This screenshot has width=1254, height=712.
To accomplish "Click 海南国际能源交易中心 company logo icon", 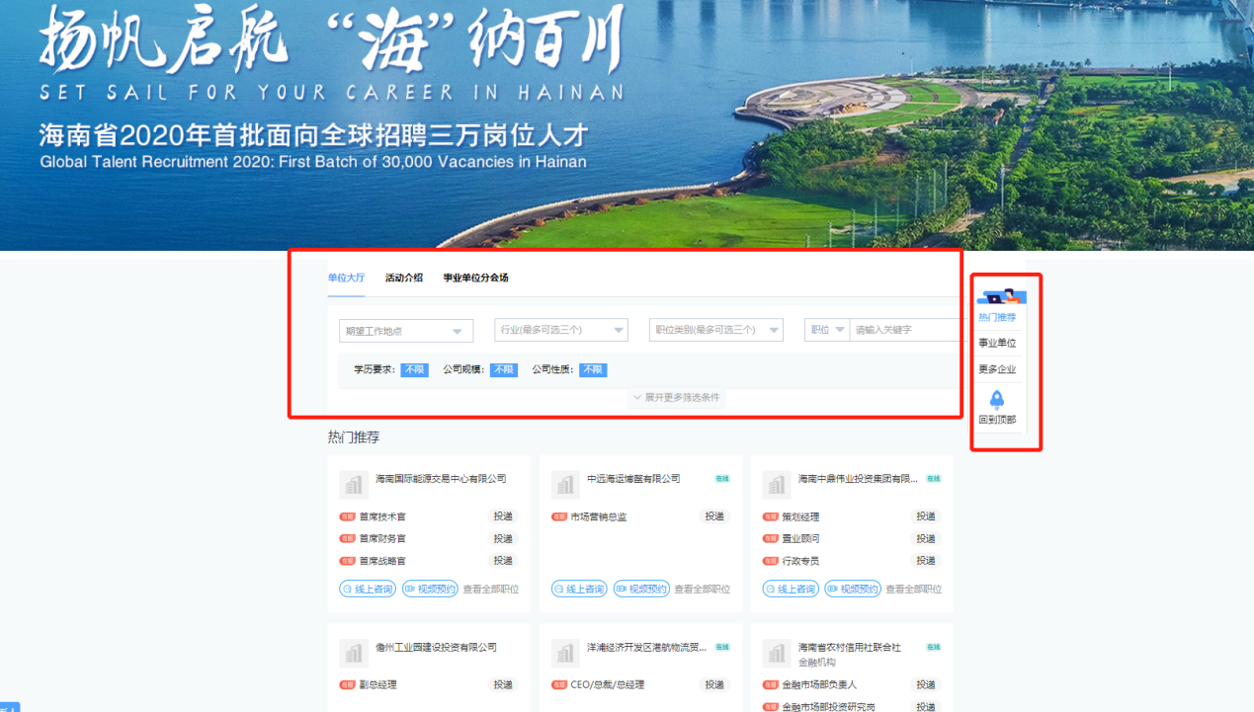I will coord(354,485).
